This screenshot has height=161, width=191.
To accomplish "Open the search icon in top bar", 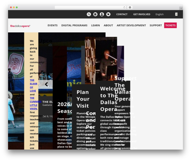I will [x=89, y=14].
